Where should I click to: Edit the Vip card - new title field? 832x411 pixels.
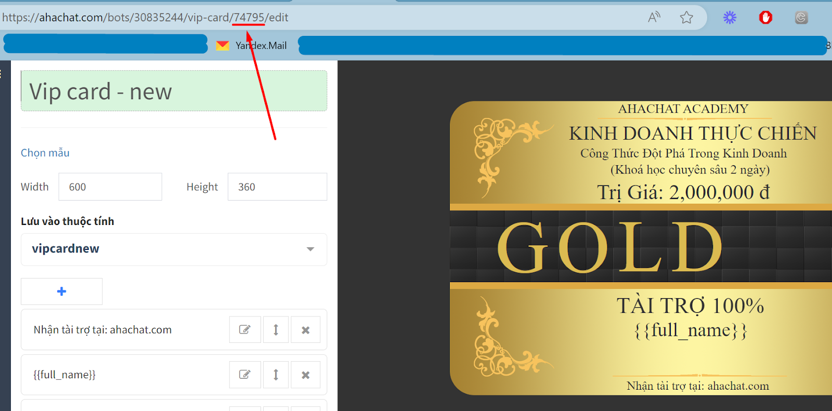coord(174,91)
